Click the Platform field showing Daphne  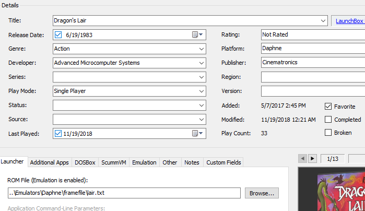[x=313, y=48]
